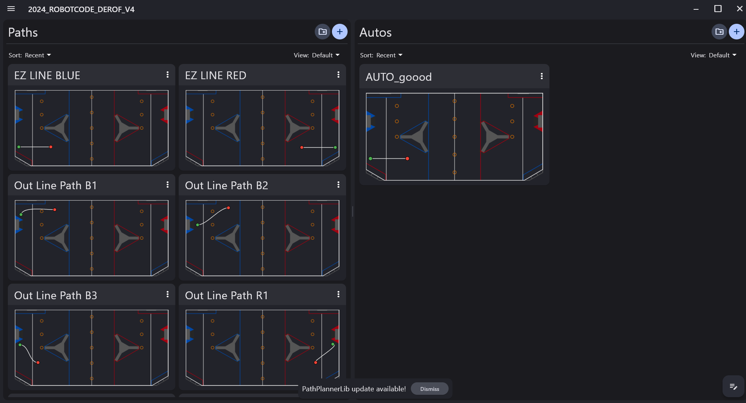746x403 pixels.
Task: Expand the Autos View Default dropdown
Action: 714,55
